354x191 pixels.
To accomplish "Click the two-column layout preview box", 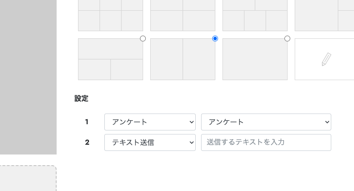I will tap(183, 59).
